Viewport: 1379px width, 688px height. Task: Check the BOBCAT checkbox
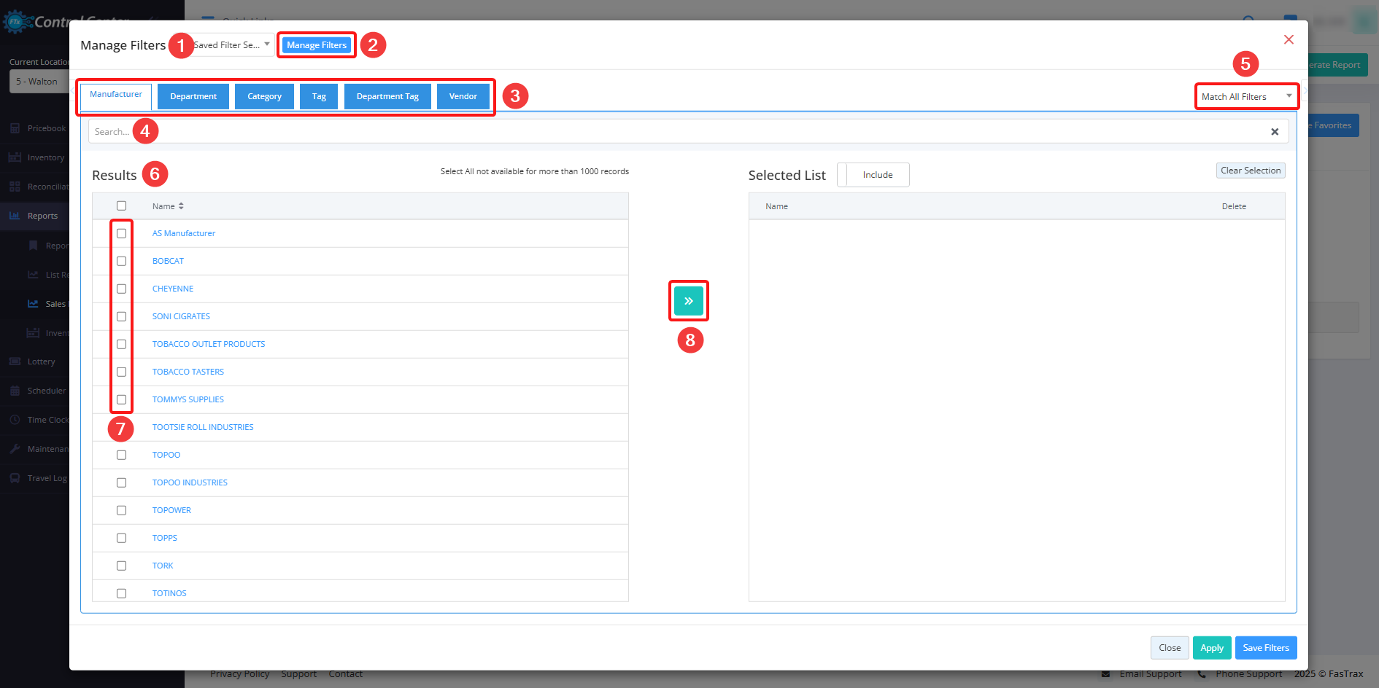122,262
